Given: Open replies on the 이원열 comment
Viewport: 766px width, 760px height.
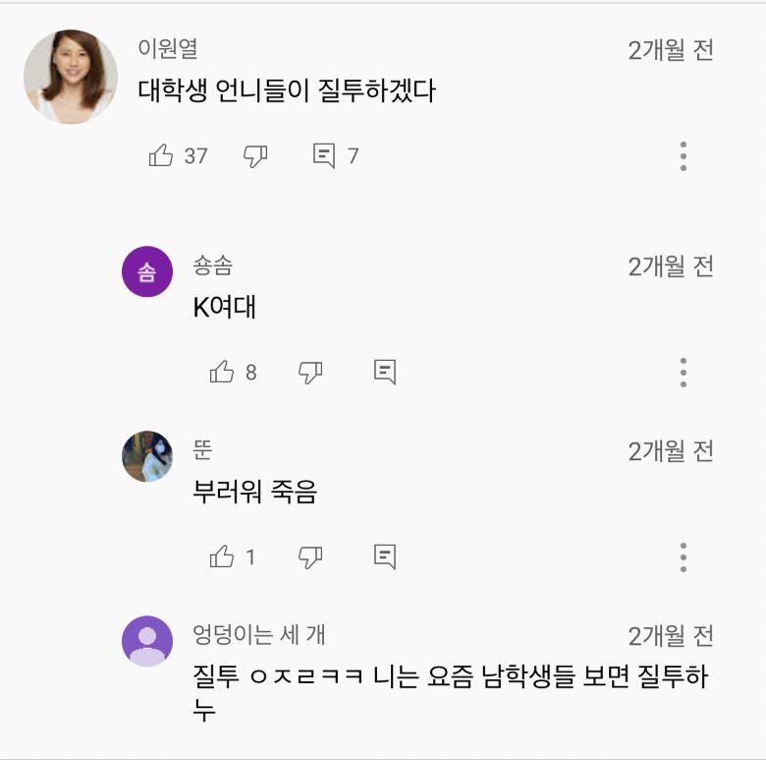Looking at the screenshot, I should 324,155.
